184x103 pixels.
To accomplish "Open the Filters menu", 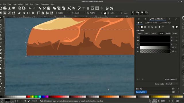I will 37,4.
